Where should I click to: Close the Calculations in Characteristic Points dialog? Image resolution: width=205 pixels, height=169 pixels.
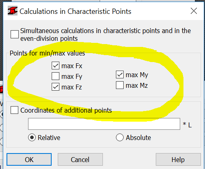194,11
